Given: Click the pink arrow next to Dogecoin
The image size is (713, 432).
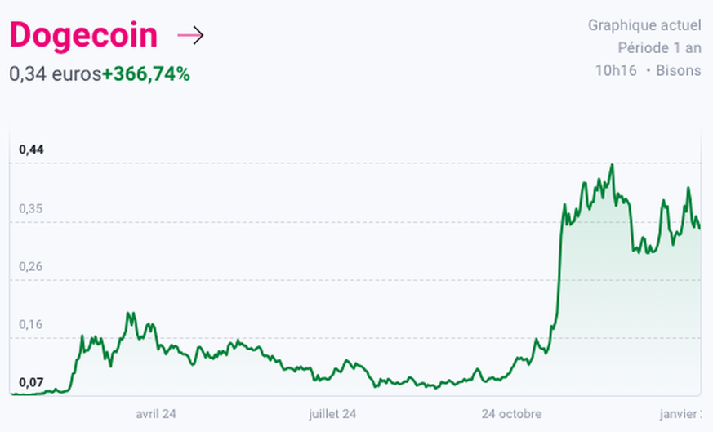Looking at the screenshot, I should pyautogui.click(x=190, y=36).
